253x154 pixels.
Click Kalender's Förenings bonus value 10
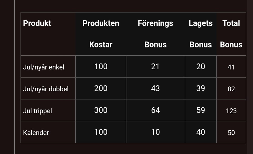click(x=155, y=132)
